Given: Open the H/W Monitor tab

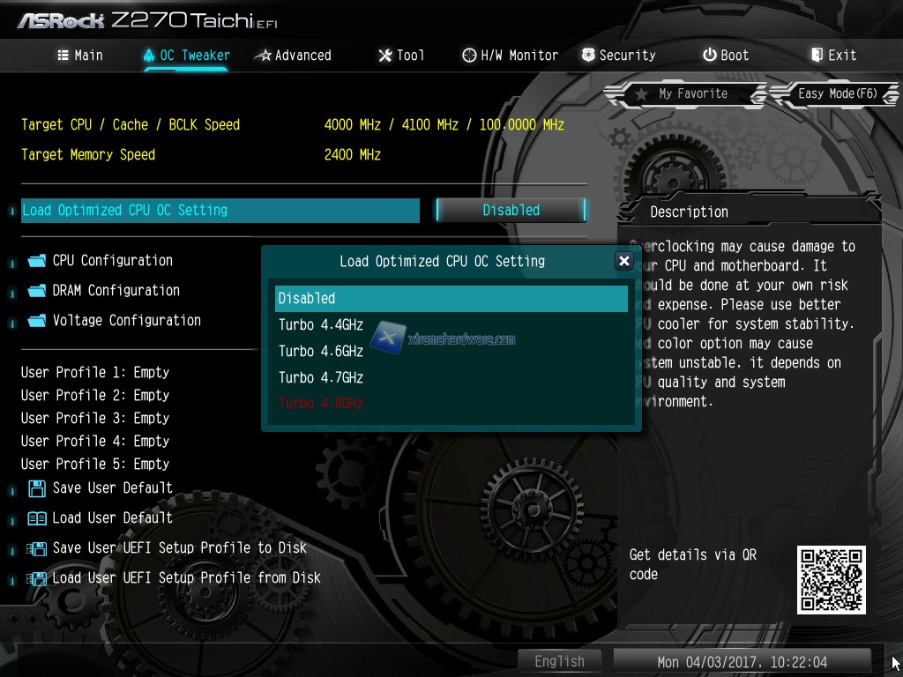Looking at the screenshot, I should [x=510, y=56].
